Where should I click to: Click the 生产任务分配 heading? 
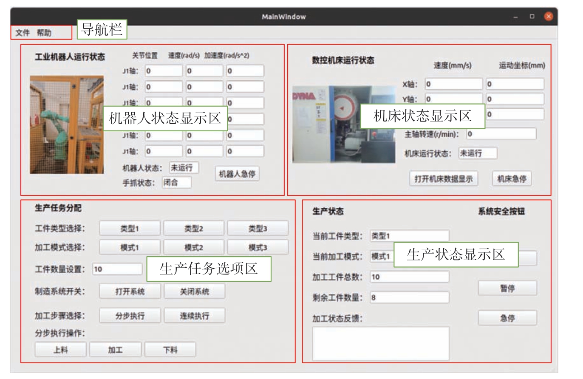click(58, 208)
